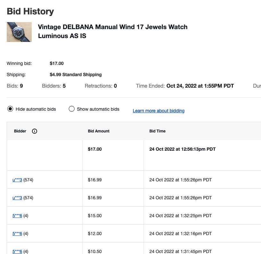The image size is (261, 254).
Task: Click the Bidders: 5 count
Action: coord(54,86)
